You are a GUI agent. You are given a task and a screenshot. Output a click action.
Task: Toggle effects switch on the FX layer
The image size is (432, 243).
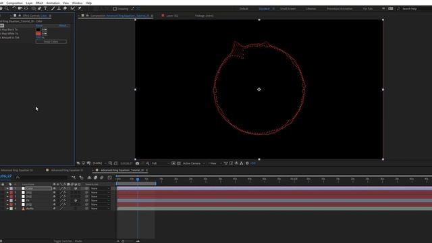[65, 200]
